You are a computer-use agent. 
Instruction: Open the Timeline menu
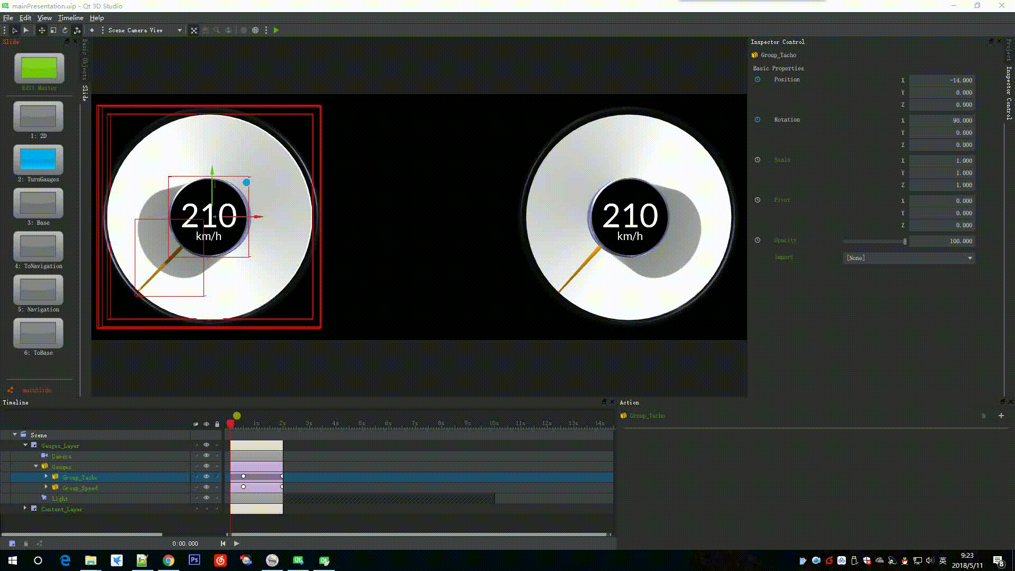coord(70,17)
